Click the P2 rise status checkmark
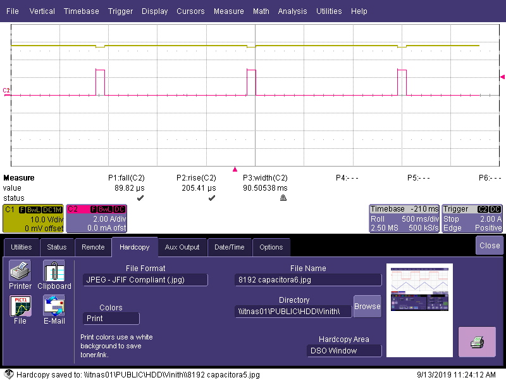The width and height of the screenshot is (506, 380). pyautogui.click(x=212, y=198)
